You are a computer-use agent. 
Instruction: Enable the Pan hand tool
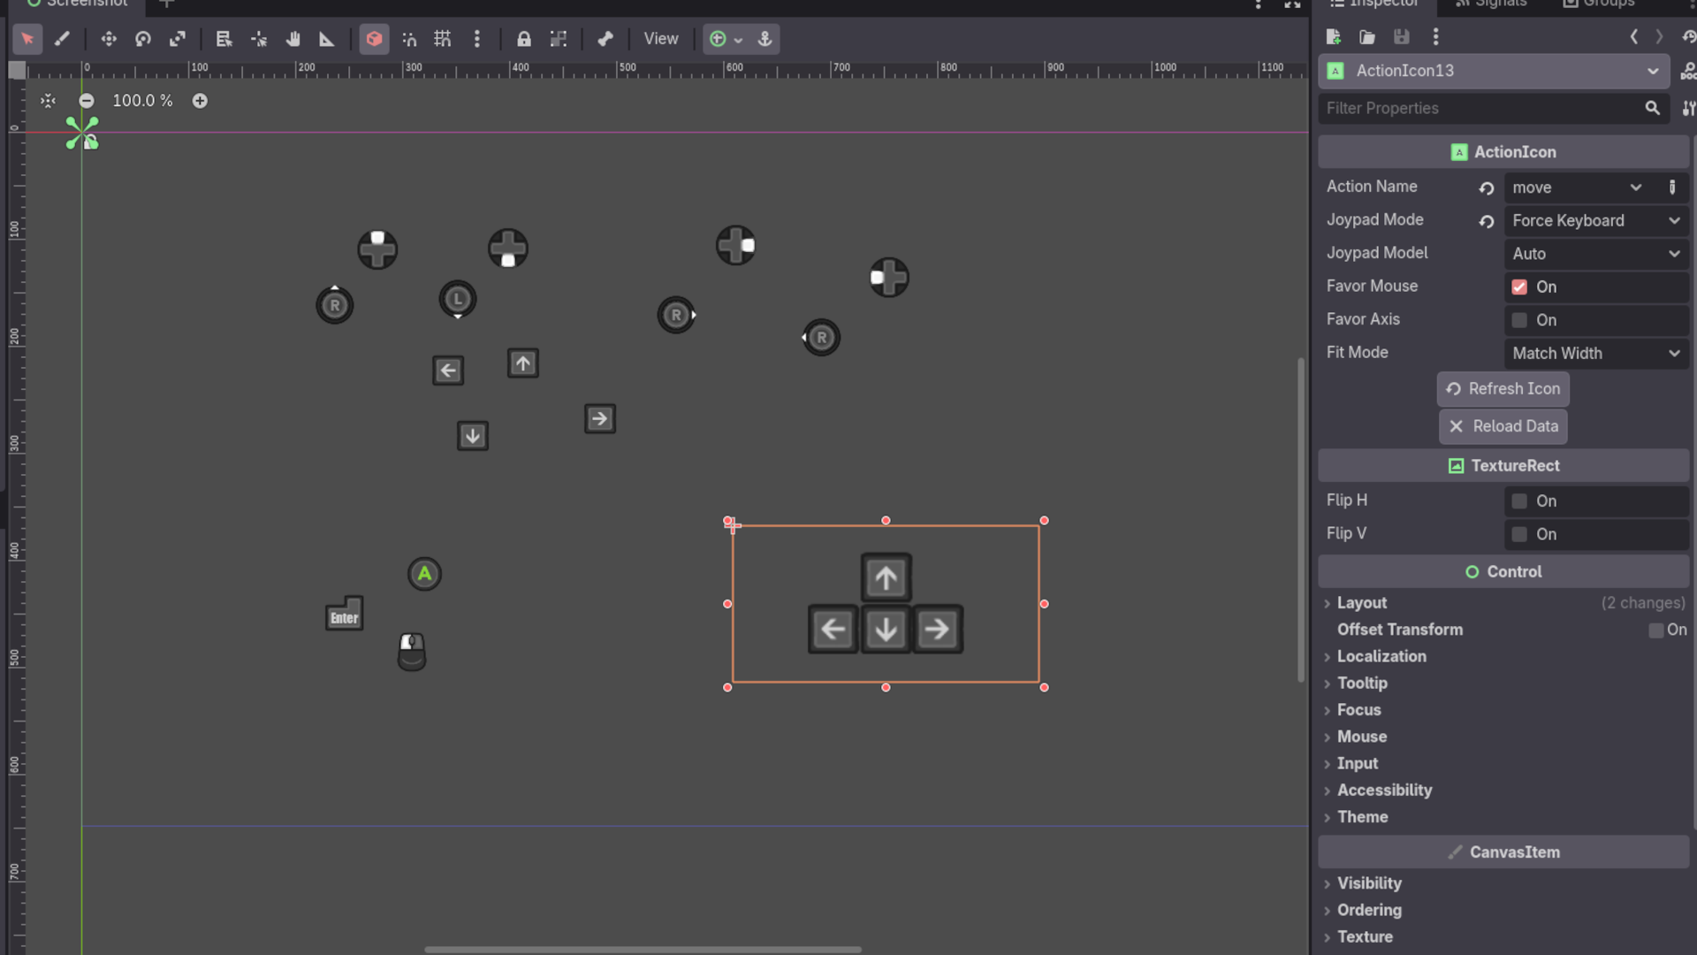(x=293, y=39)
